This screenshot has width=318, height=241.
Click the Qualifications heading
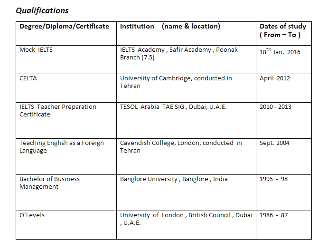42,10
